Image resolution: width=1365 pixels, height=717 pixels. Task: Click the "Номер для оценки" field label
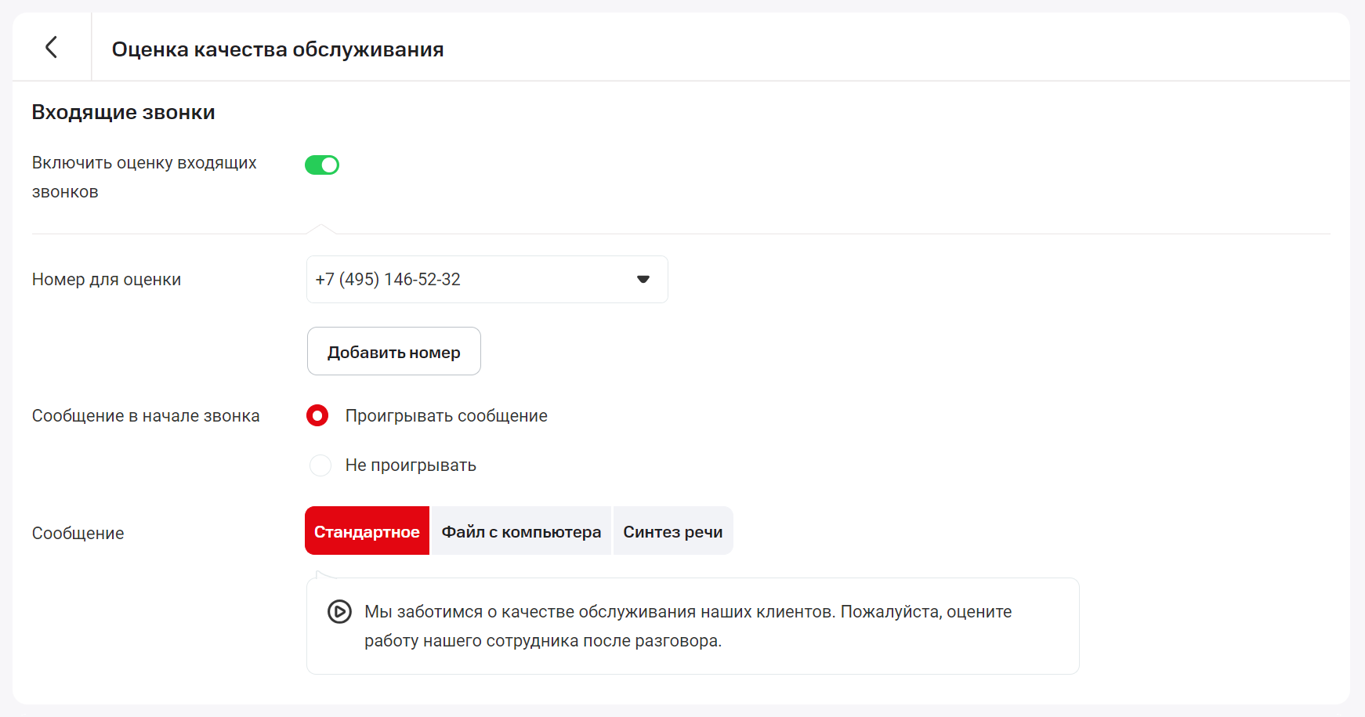click(107, 280)
